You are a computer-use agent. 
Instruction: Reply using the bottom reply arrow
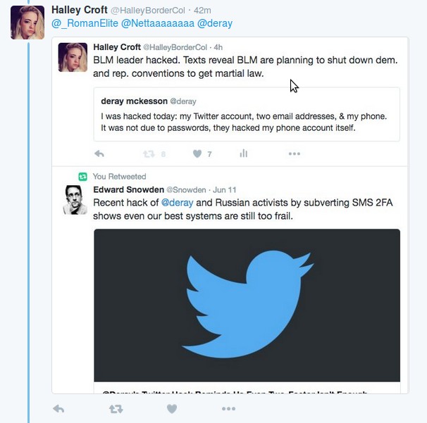click(x=58, y=409)
